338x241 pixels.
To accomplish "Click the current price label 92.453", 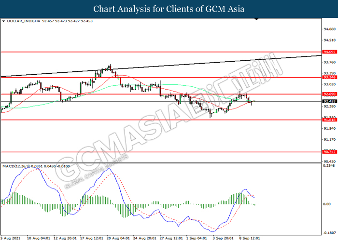I will [x=329, y=101].
